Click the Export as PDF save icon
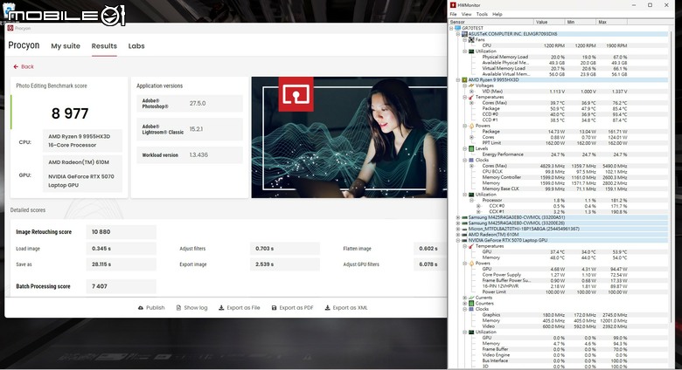 point(274,308)
